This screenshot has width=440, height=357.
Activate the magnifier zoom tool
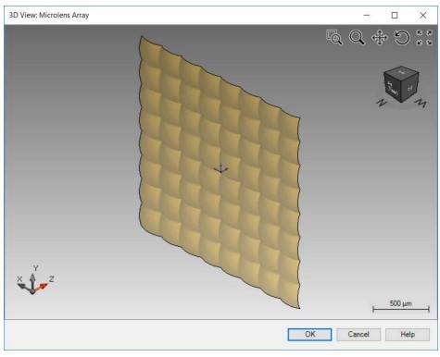click(x=357, y=38)
